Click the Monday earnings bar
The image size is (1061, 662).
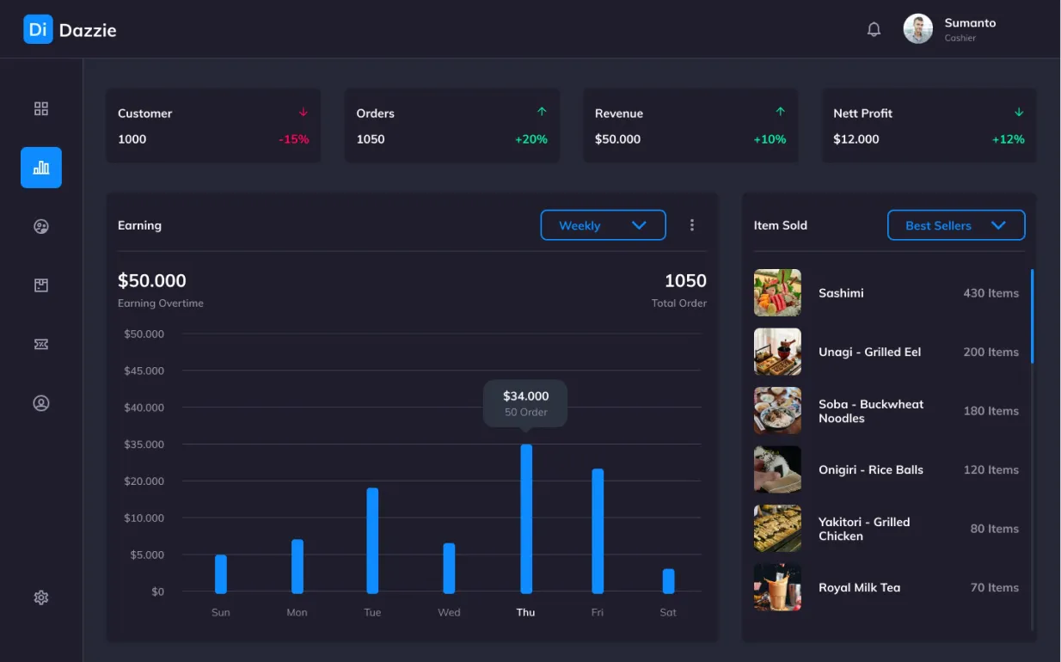(297, 567)
